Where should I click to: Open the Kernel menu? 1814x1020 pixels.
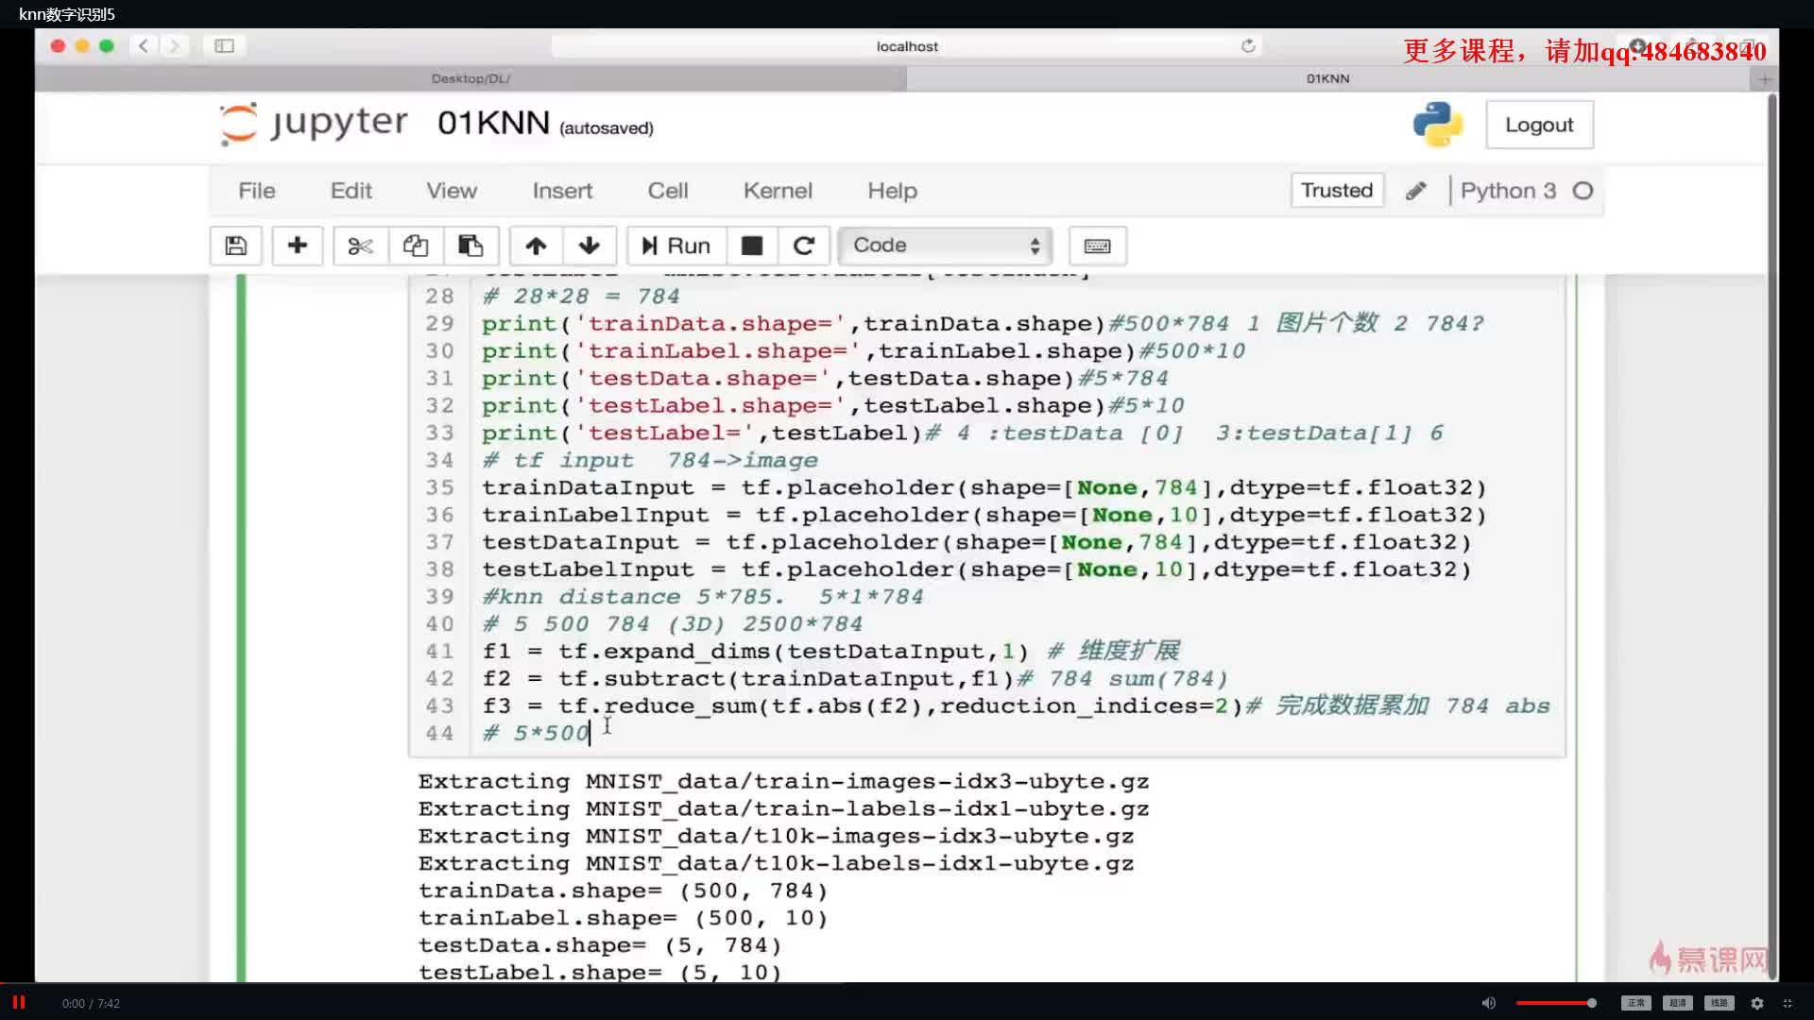(778, 191)
